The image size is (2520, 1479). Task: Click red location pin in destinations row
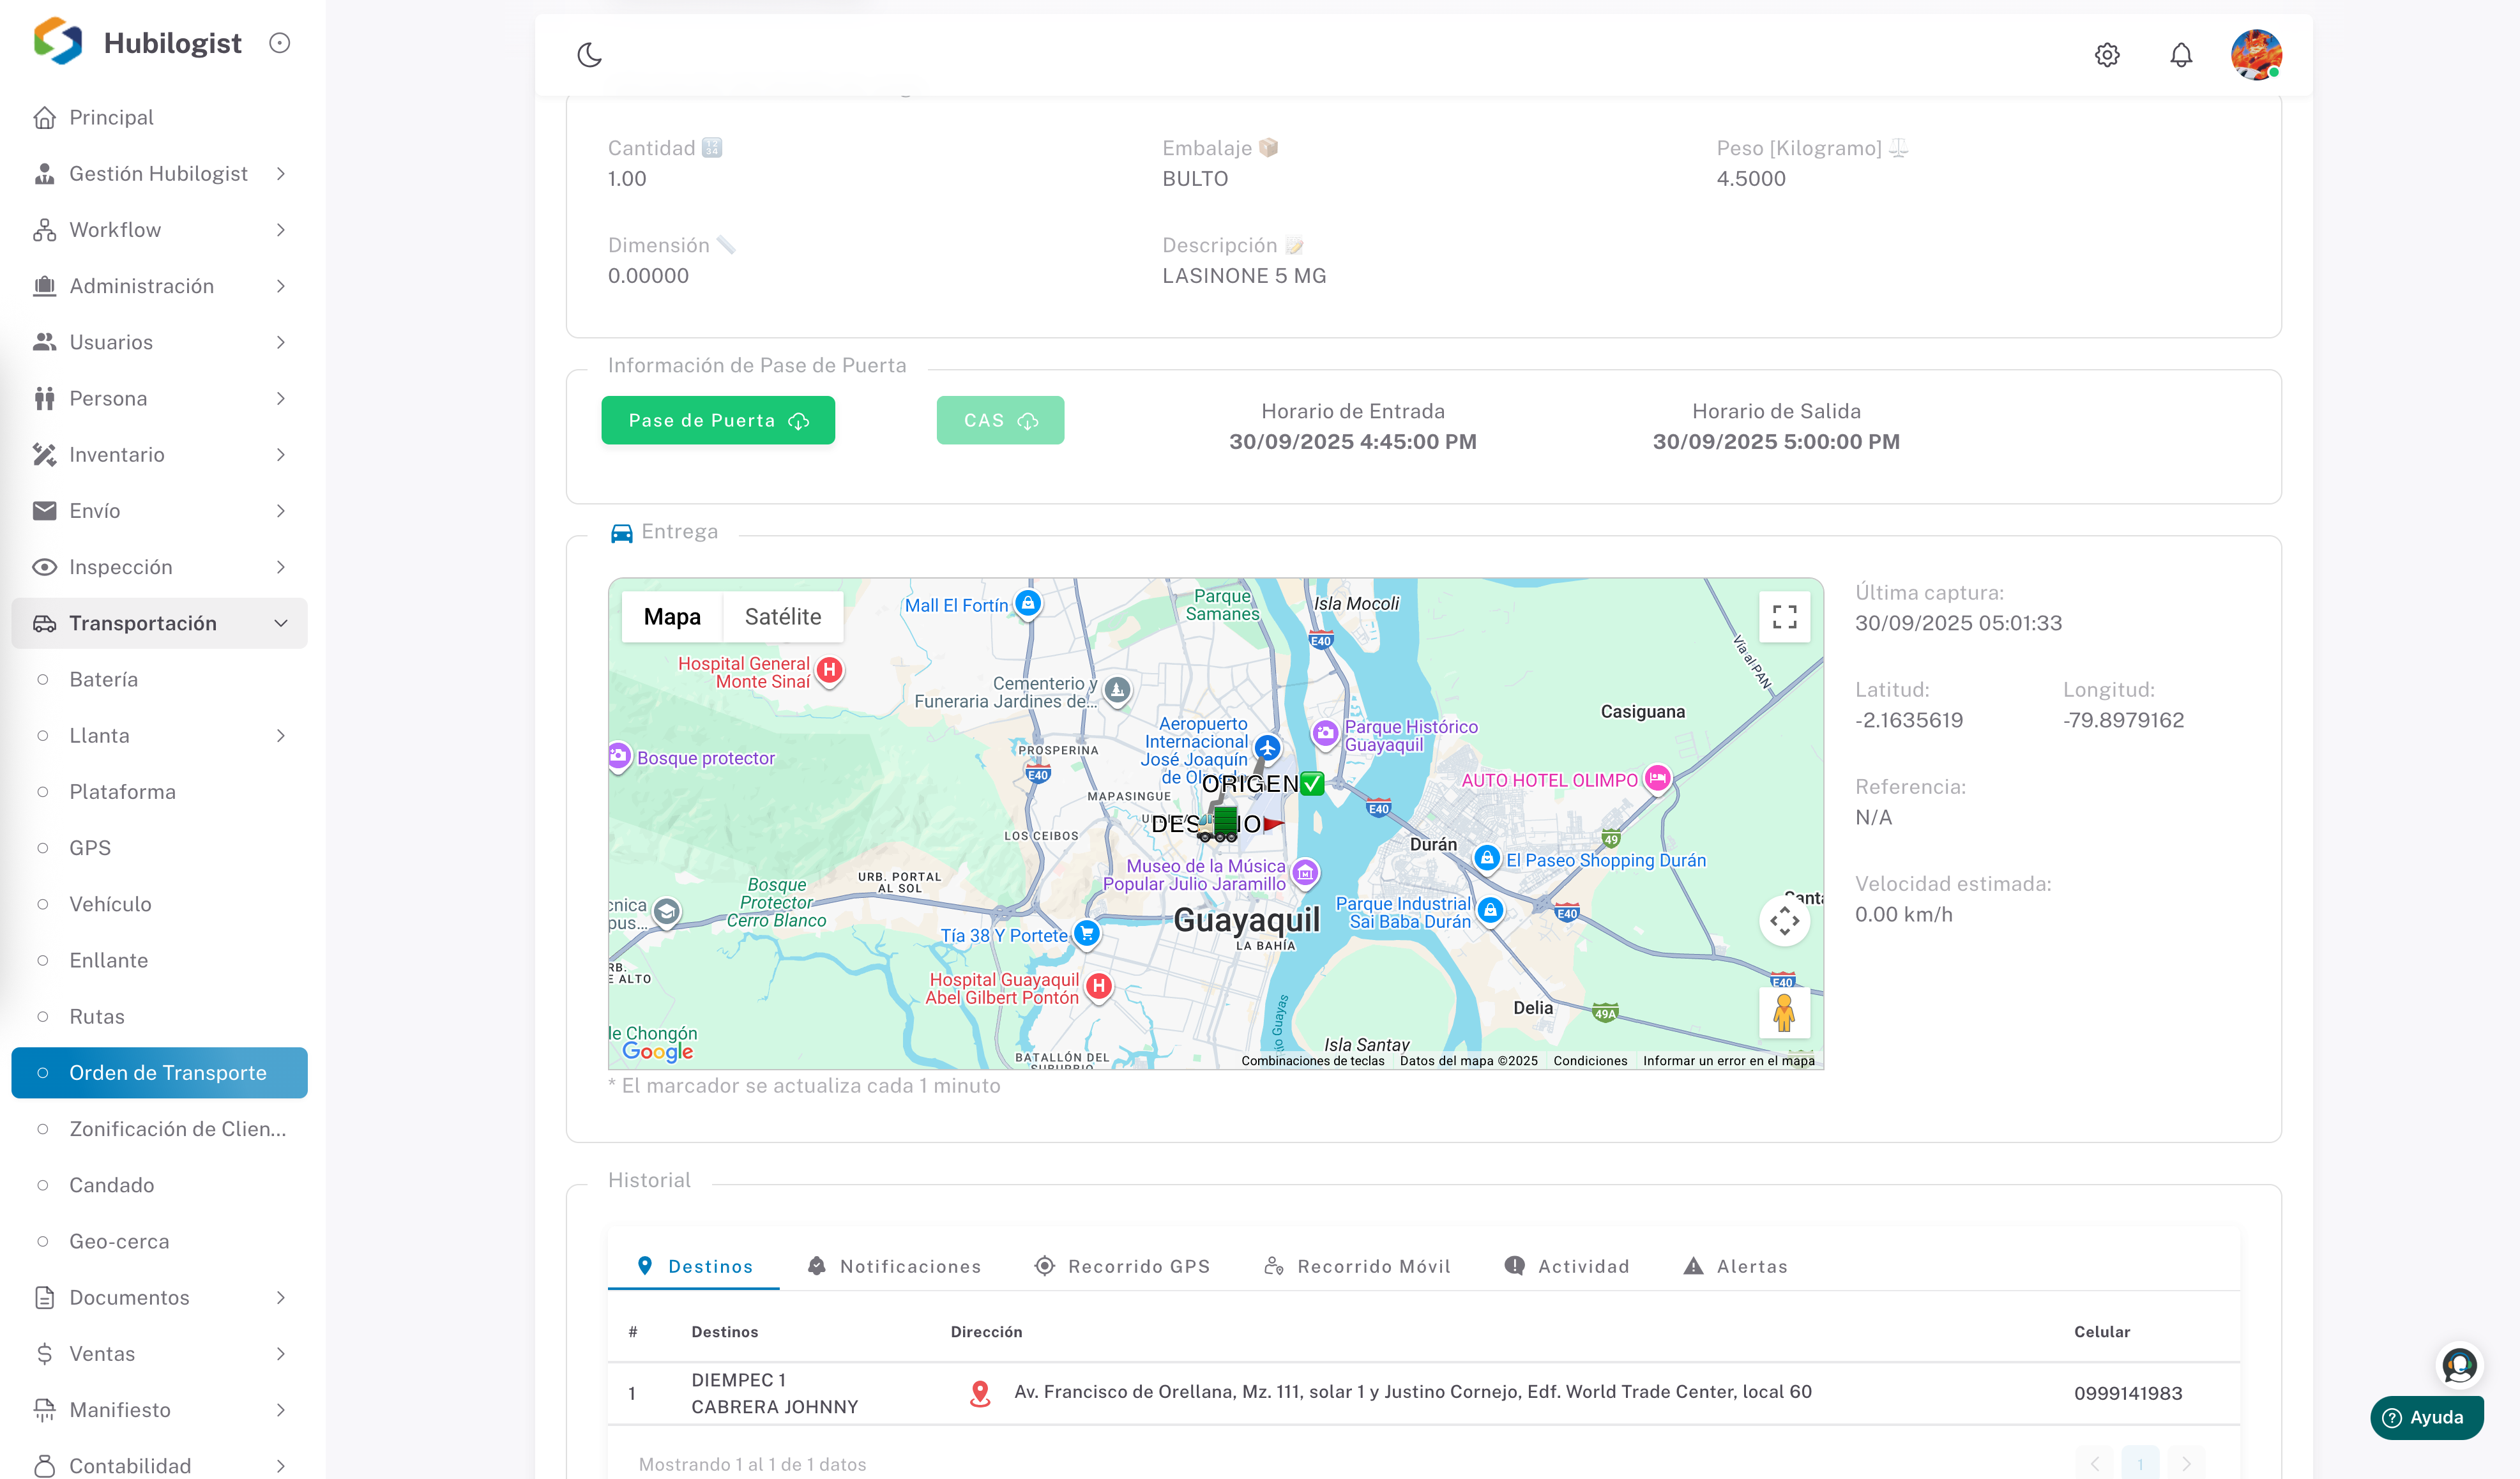980,1393
